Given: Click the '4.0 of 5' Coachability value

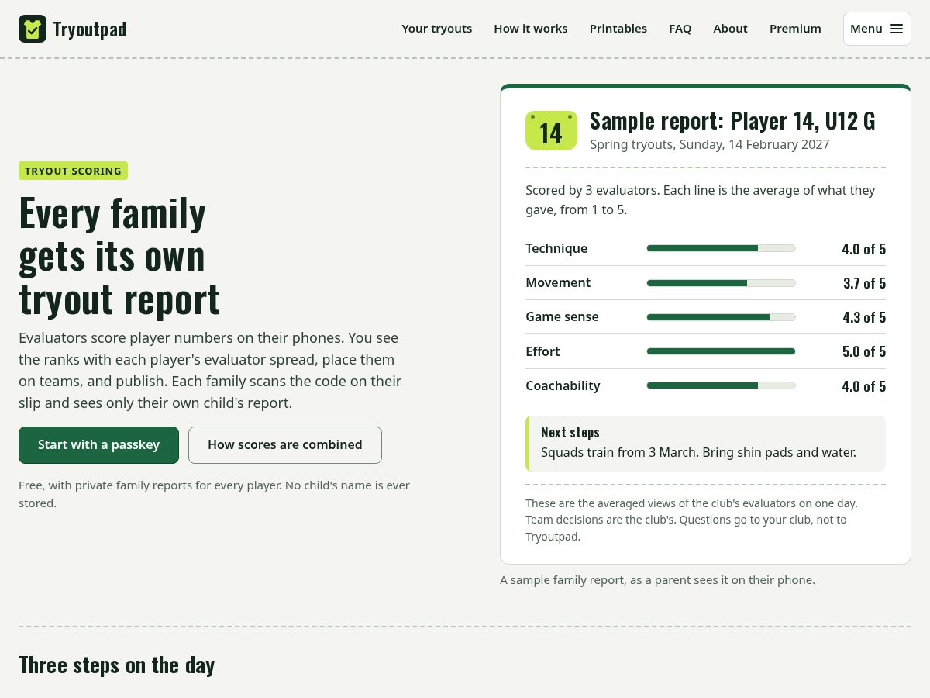Looking at the screenshot, I should (x=863, y=386).
